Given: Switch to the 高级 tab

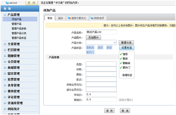Looking at the screenshot, I should (60, 18).
